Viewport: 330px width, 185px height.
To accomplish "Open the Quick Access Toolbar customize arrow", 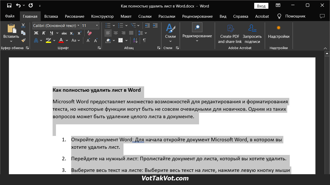I will 40,5.
